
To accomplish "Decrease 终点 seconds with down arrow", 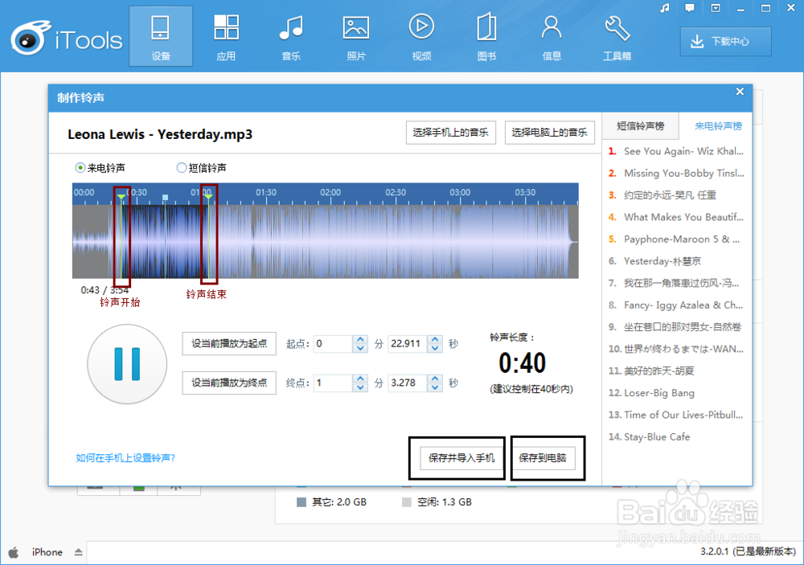I will (x=435, y=387).
